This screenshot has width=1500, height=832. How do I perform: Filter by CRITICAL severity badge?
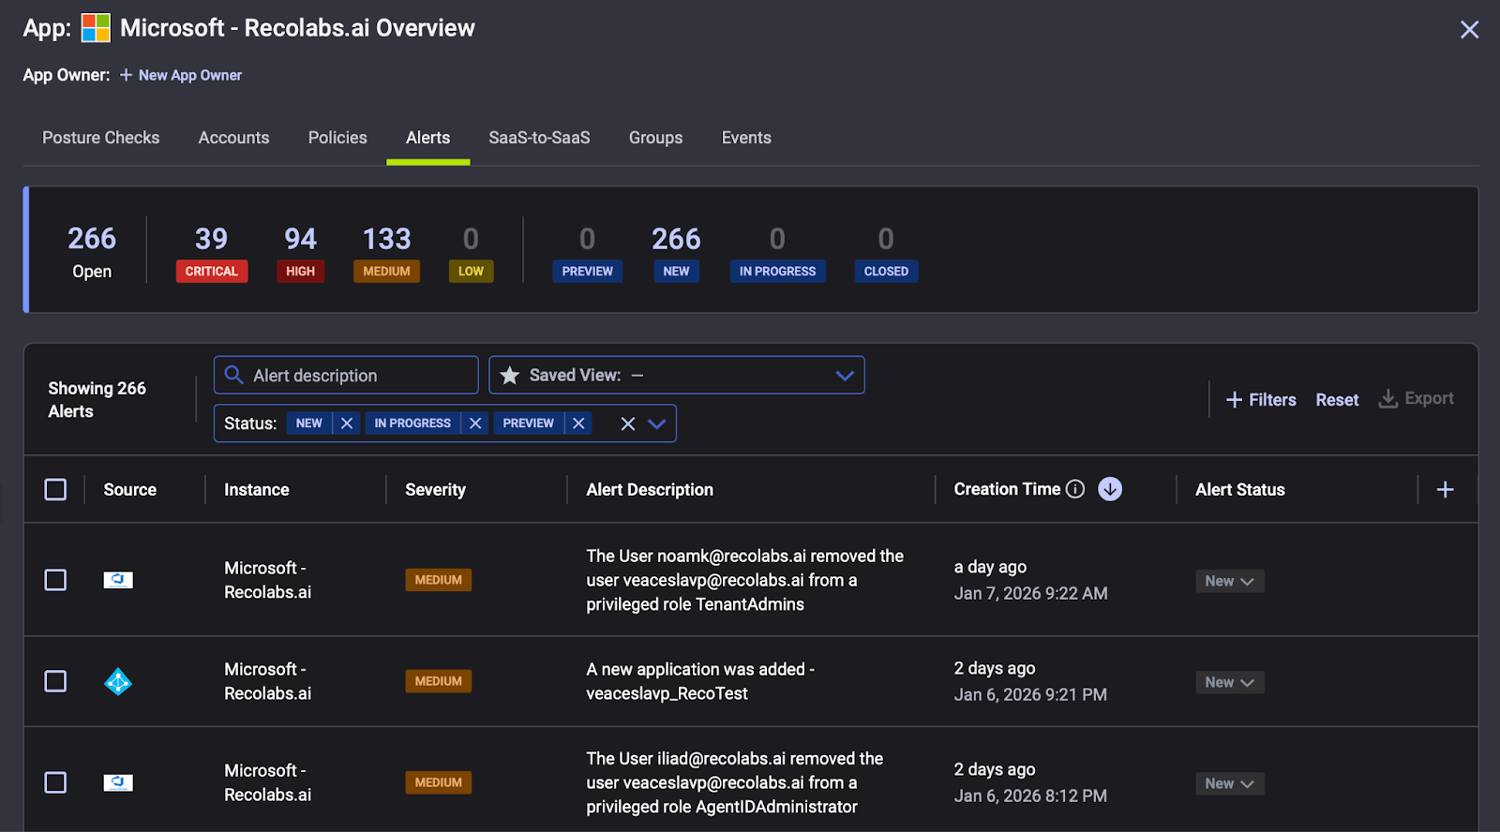tap(212, 271)
